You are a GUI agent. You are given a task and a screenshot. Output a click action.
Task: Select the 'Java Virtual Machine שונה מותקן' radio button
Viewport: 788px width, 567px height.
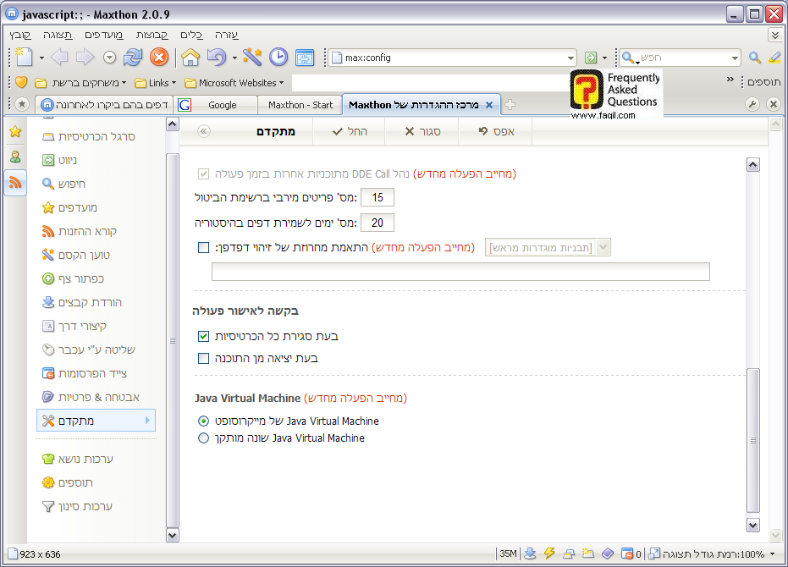203,438
